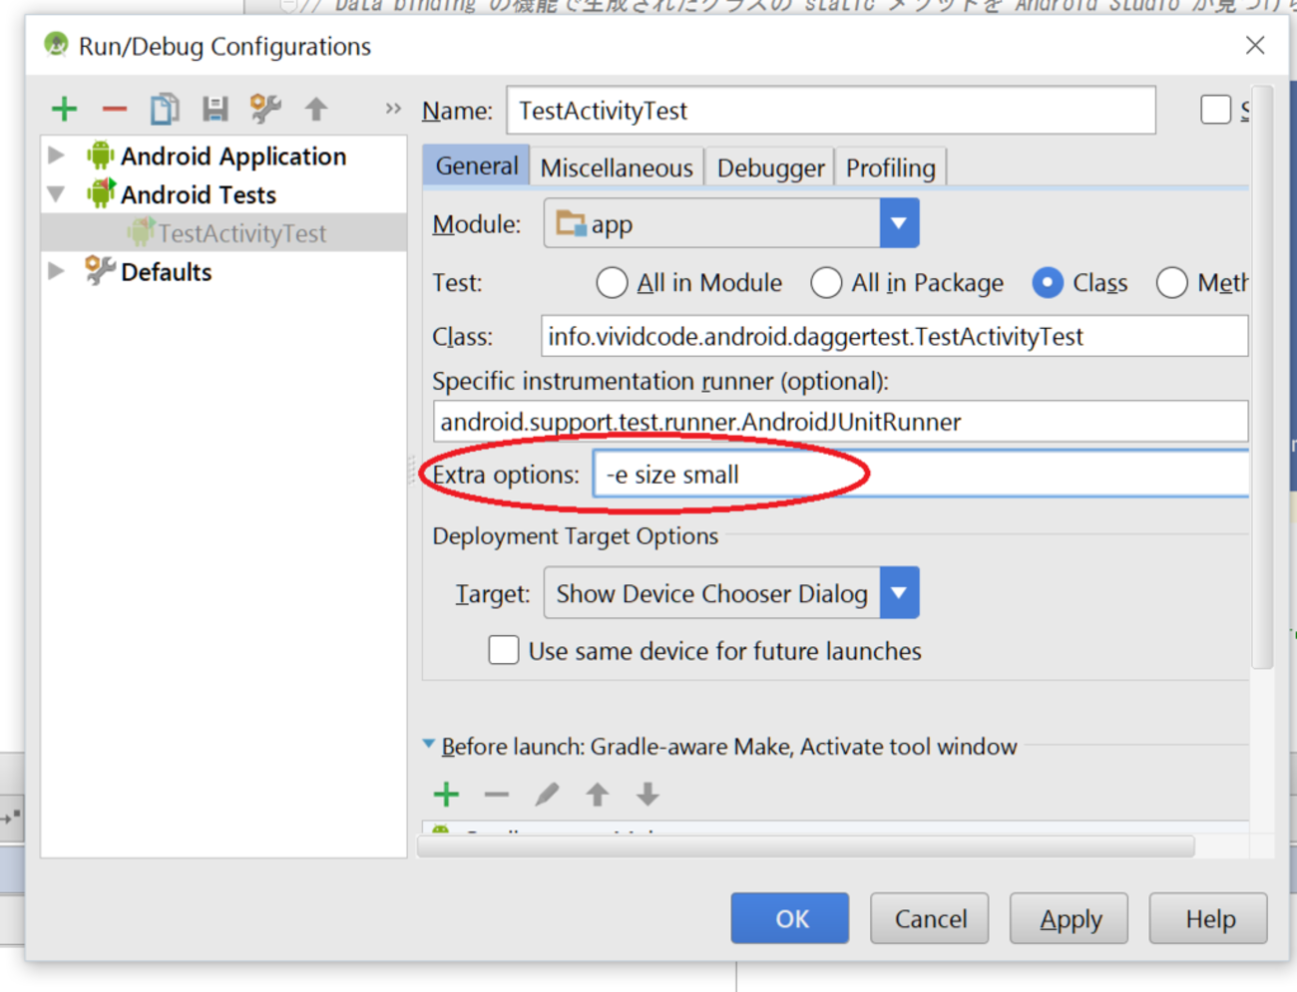This screenshot has height=992, width=1297.
Task: Check Use same device for future launches
Action: 504,650
